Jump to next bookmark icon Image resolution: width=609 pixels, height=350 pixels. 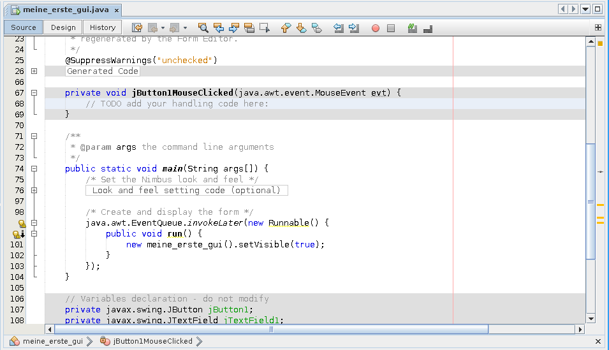click(301, 28)
